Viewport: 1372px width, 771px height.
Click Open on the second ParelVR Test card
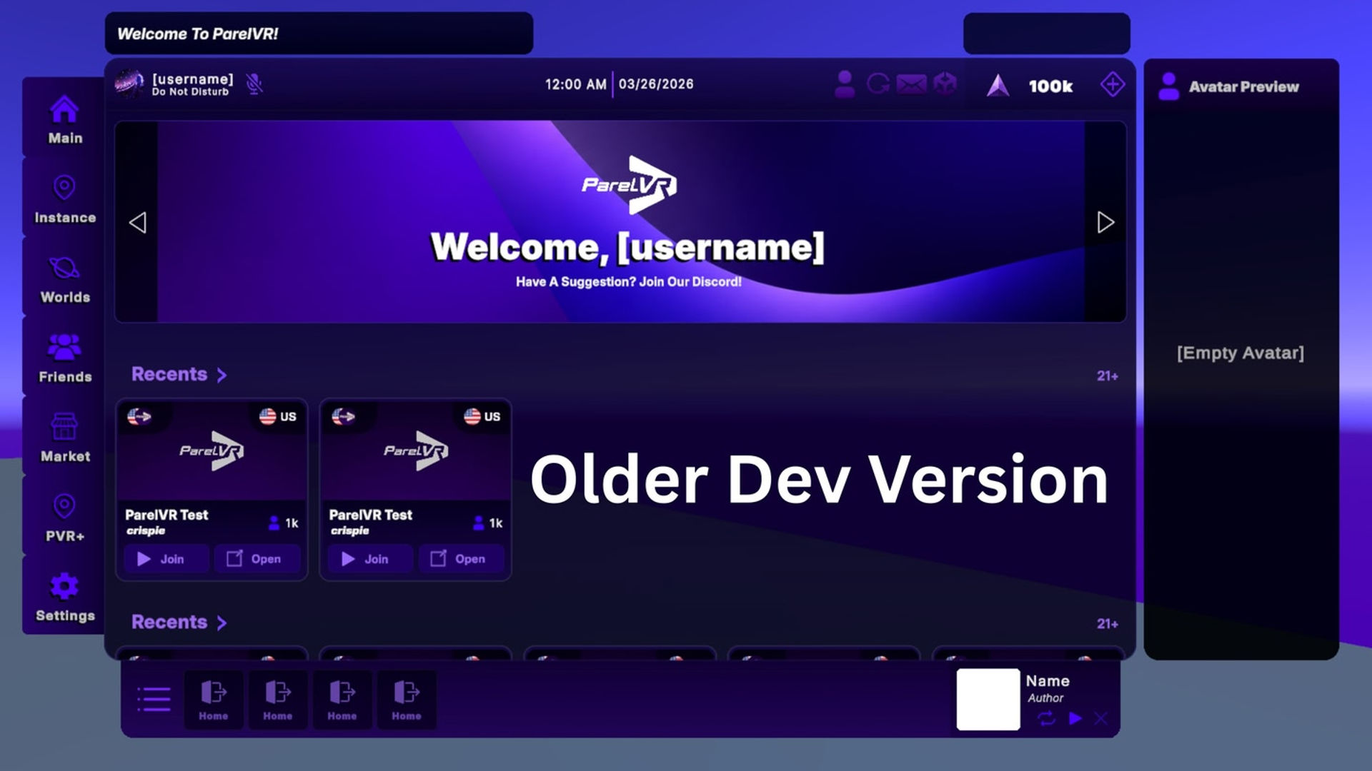pyautogui.click(x=462, y=559)
